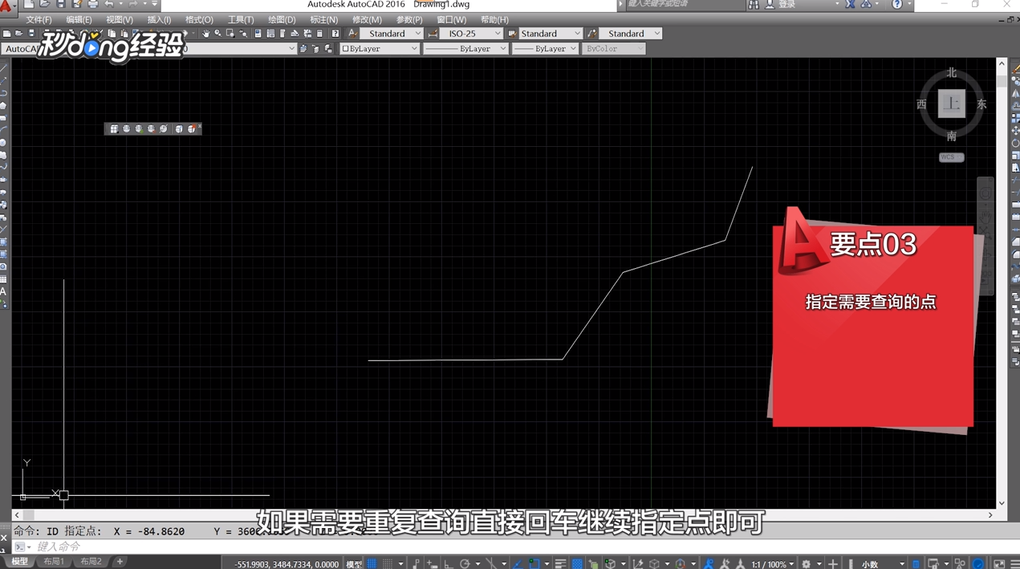Click the last icon in floating visual styles toolbar
The image size is (1020, 569).
pos(192,129)
